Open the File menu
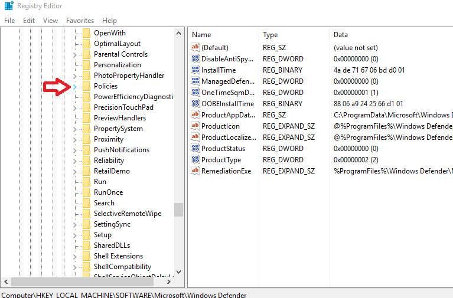453x298 pixels. coord(9,21)
